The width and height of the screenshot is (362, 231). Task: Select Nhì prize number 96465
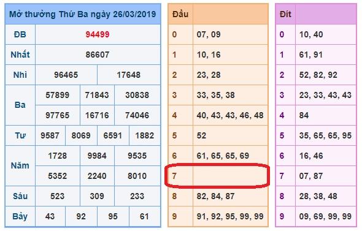(66, 75)
